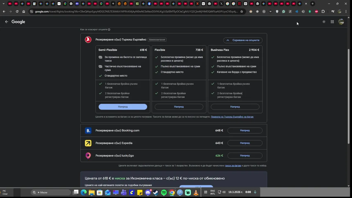
Task: Continue with Booking.com 'Напред' button
Action: coord(245,131)
